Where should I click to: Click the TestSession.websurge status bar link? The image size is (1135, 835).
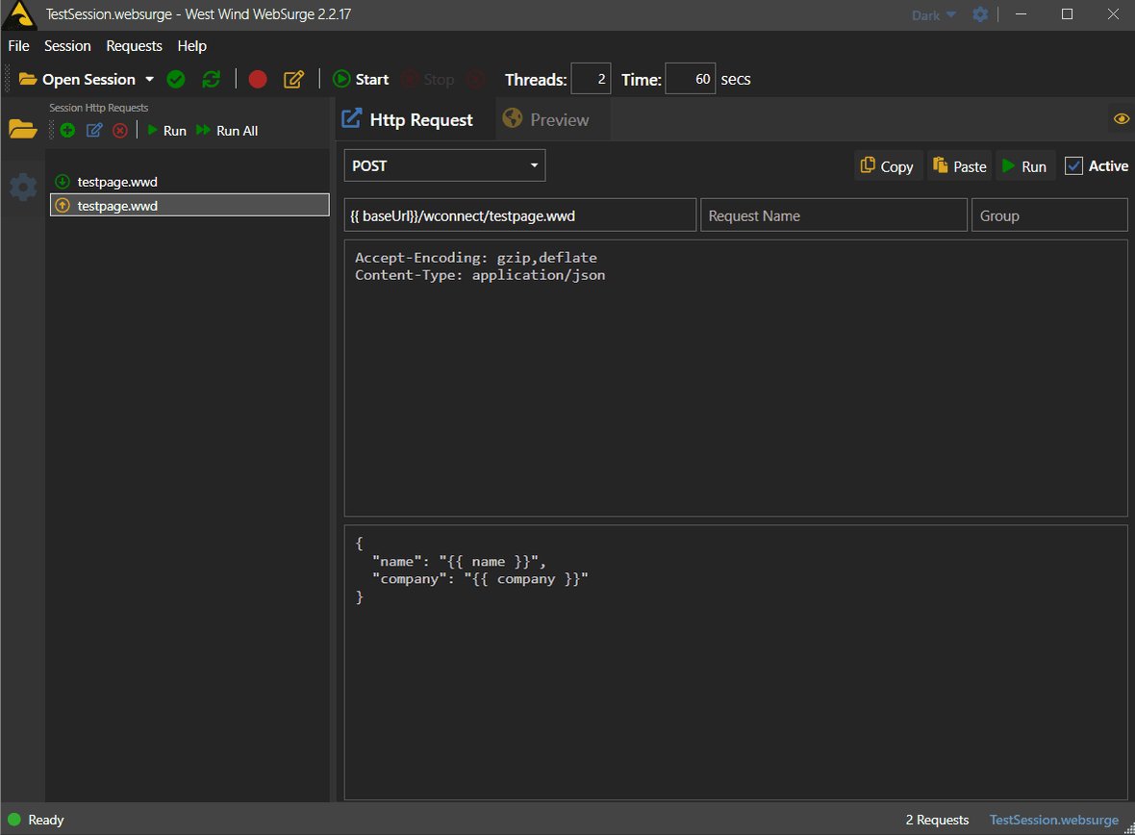pyautogui.click(x=1053, y=820)
